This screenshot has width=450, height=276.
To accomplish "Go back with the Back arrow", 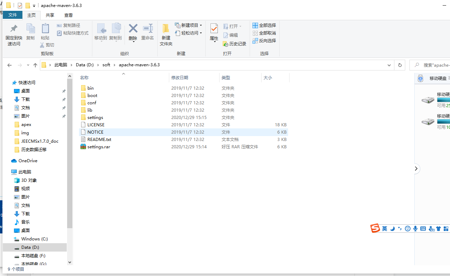I will click(x=9, y=65).
